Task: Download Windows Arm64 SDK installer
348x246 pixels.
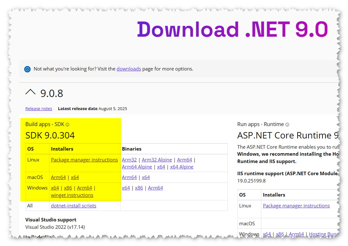Action: (x=84, y=188)
